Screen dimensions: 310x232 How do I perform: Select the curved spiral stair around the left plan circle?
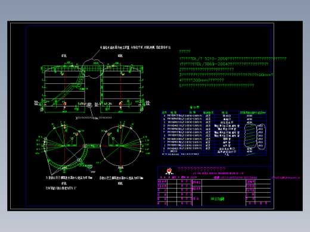67,159
